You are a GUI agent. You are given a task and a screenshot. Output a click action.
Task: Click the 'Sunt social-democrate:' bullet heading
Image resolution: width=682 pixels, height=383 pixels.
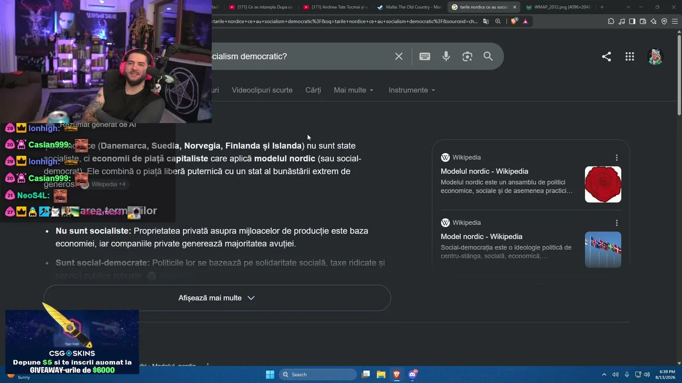102,263
